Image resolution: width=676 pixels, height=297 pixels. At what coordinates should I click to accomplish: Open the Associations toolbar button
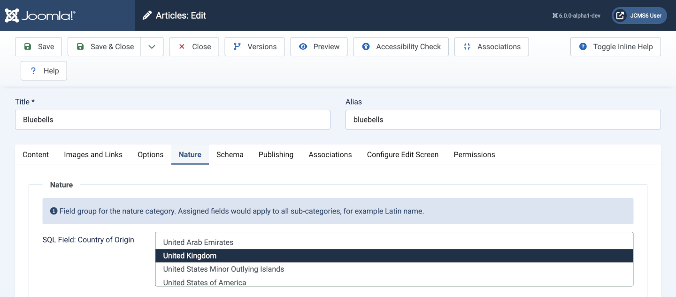pos(492,46)
